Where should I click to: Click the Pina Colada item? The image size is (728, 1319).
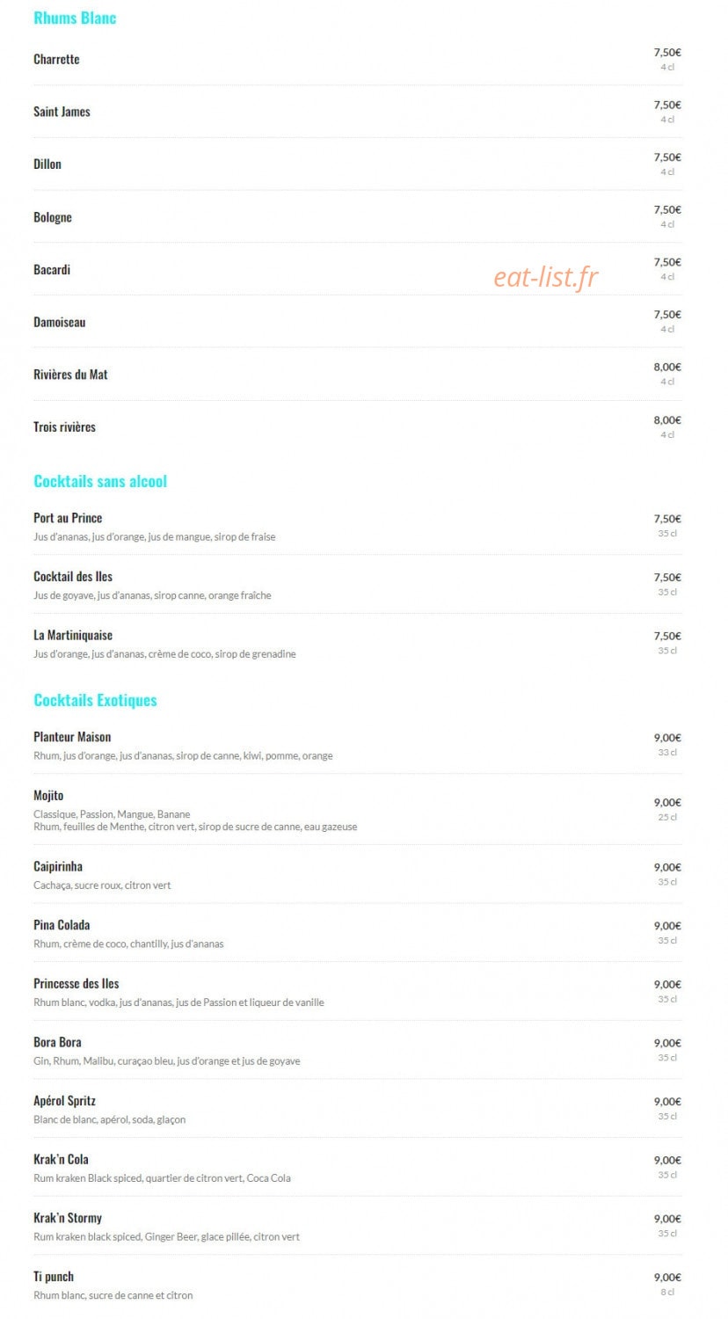62,925
